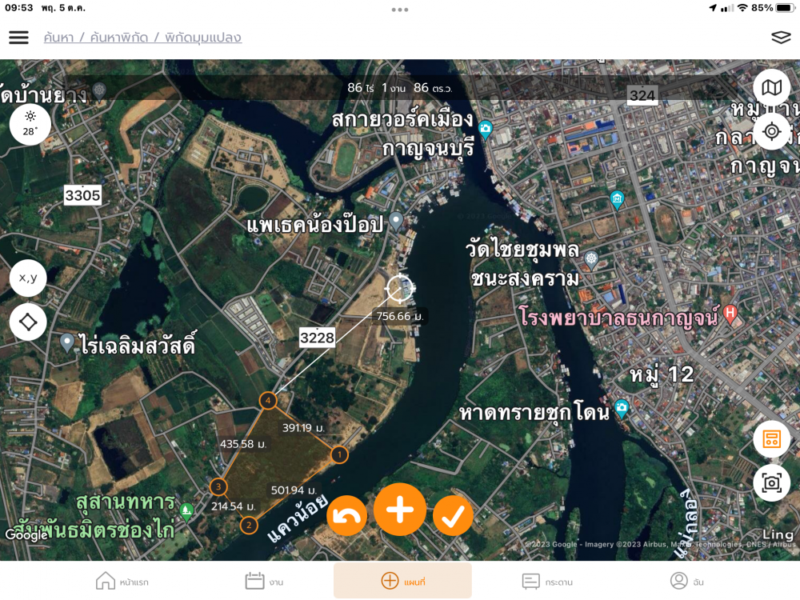Capture map screenshot with camera button

point(771,482)
